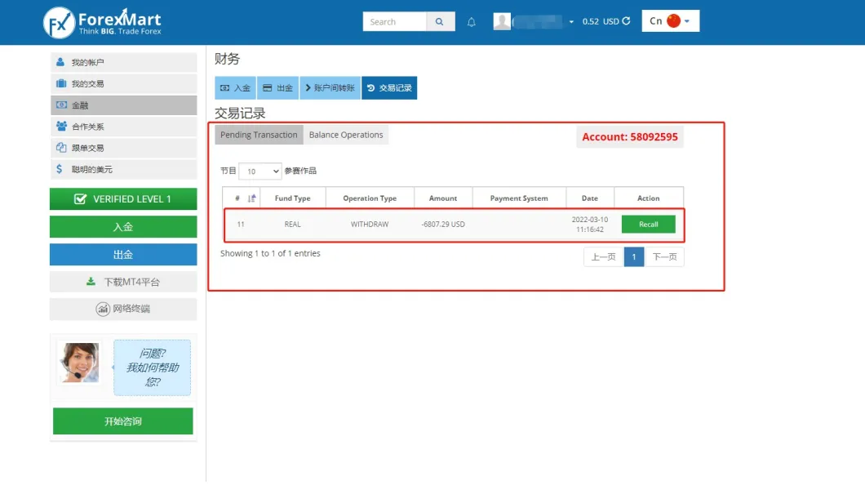The width and height of the screenshot is (865, 490).
Task: Click the search magnifier button
Action: tap(441, 22)
